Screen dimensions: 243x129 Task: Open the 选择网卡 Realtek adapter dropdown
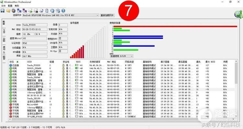(61, 15)
